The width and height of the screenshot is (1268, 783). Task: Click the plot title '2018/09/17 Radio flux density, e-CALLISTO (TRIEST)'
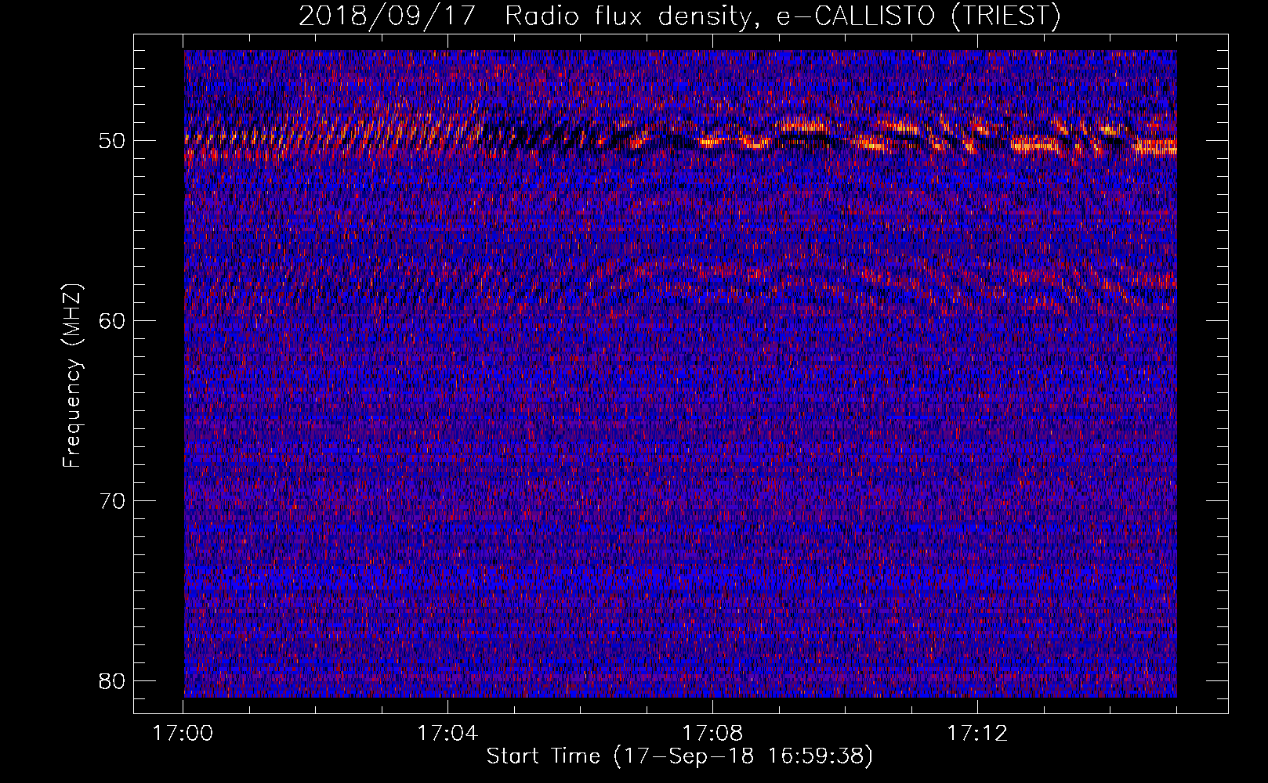click(679, 16)
